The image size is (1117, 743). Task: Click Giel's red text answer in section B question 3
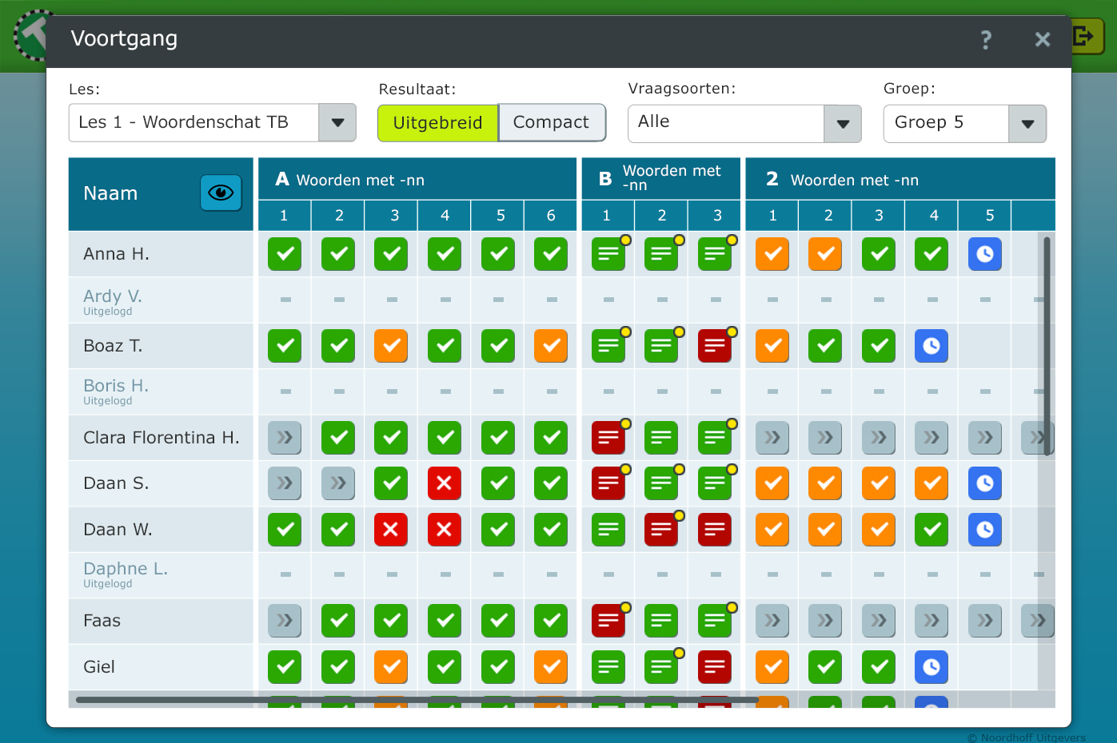click(715, 667)
